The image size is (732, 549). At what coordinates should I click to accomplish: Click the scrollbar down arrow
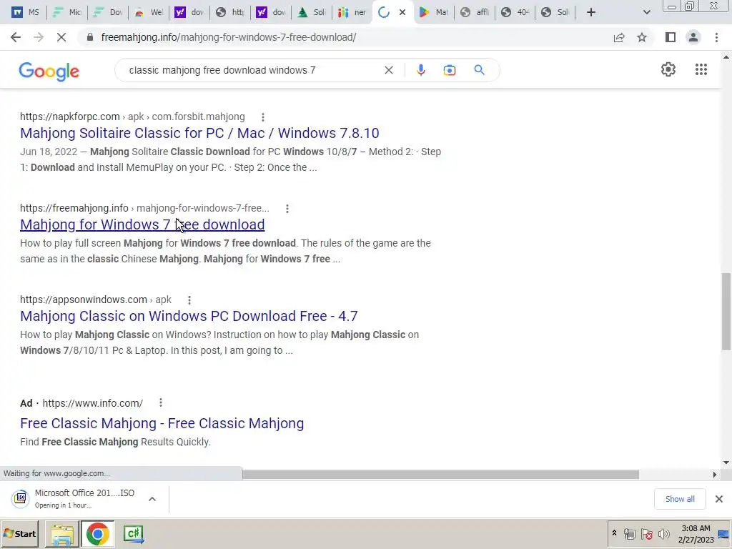pos(726,463)
